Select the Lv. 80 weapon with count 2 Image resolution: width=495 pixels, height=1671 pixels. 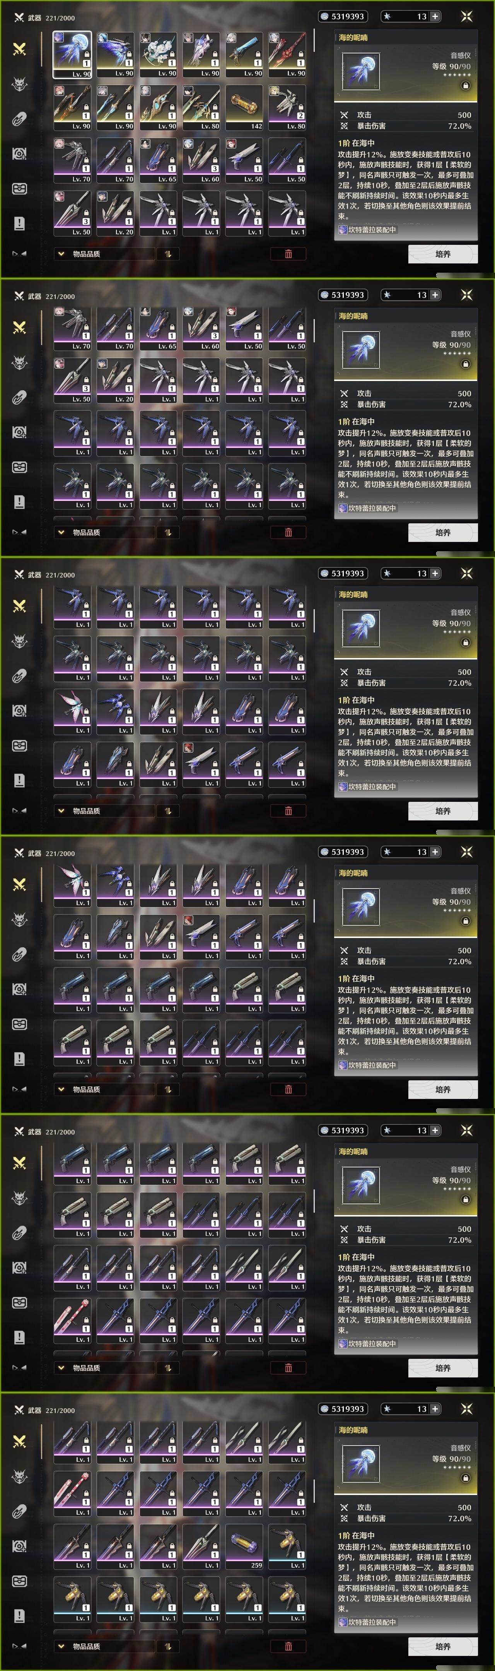coord(287,107)
